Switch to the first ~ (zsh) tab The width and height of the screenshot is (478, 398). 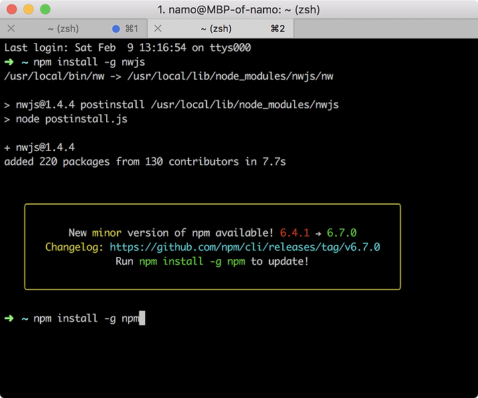coord(74,29)
